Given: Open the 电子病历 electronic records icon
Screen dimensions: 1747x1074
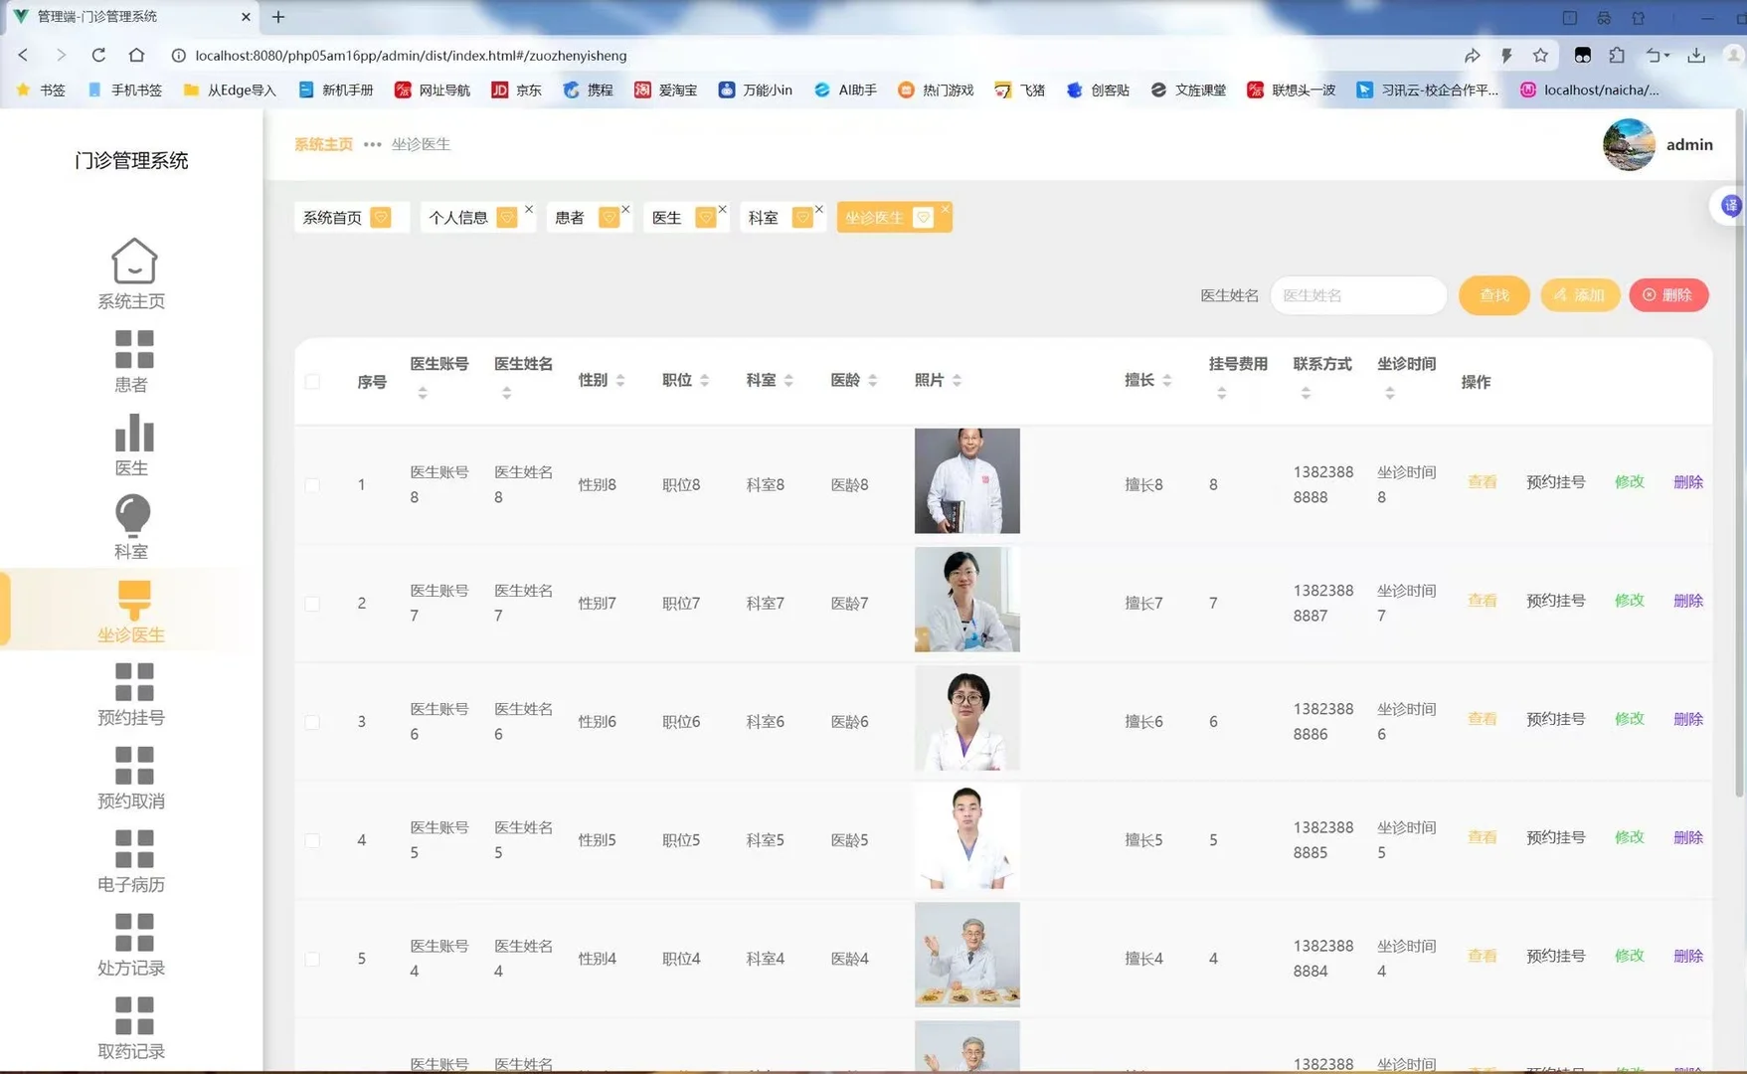Looking at the screenshot, I should (x=132, y=847).
